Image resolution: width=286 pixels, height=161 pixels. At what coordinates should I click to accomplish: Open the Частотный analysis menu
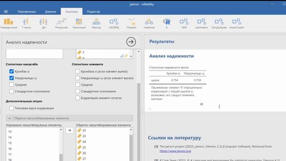[x=79, y=24]
